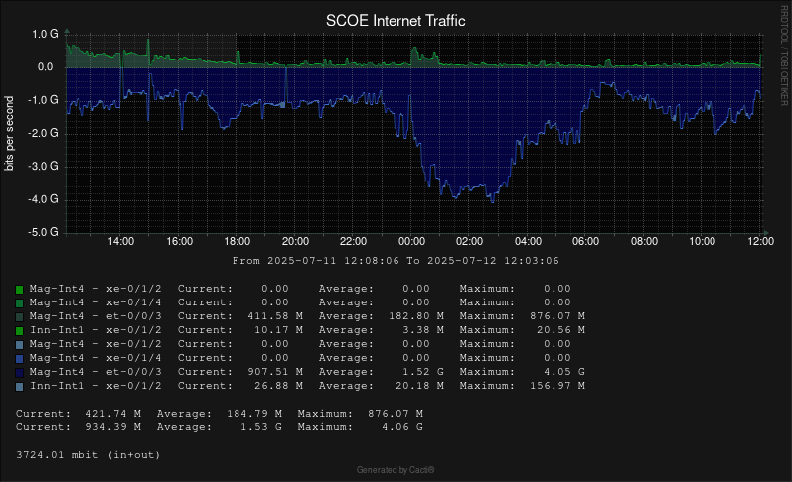The height and width of the screenshot is (482, 792).
Task: Click the '3724.01 mbit (in+out)' summary text
Action: [x=87, y=455]
